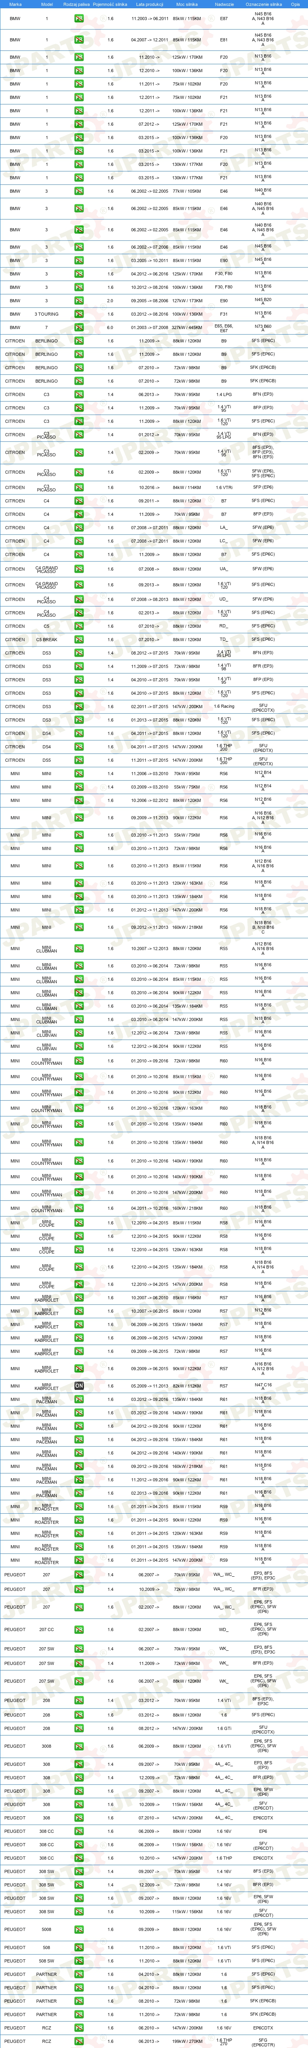Select the 1.6 GTi body cell
Viewport: 308px width, 2048px height.
pos(224,1728)
